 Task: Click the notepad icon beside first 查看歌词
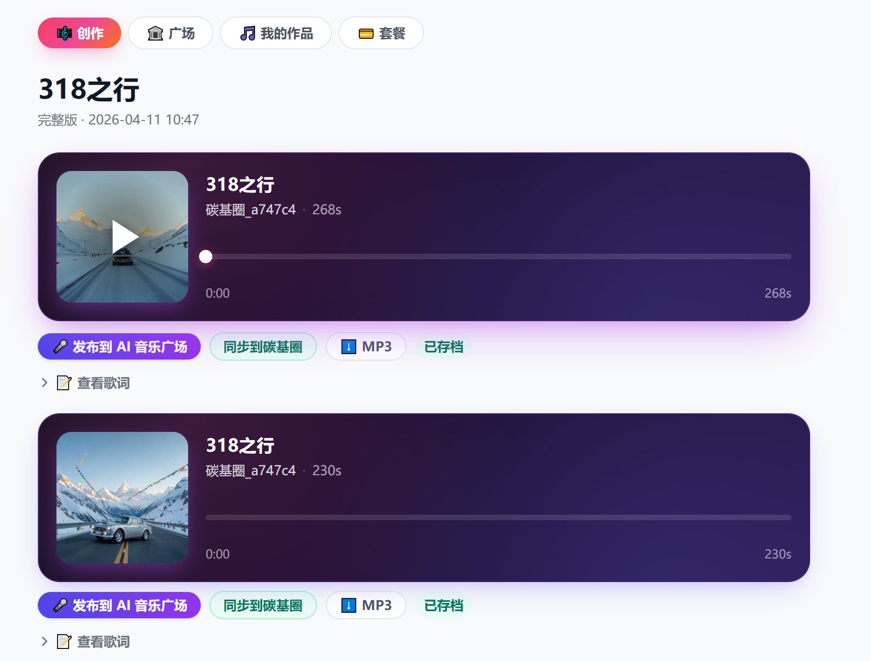pos(64,383)
